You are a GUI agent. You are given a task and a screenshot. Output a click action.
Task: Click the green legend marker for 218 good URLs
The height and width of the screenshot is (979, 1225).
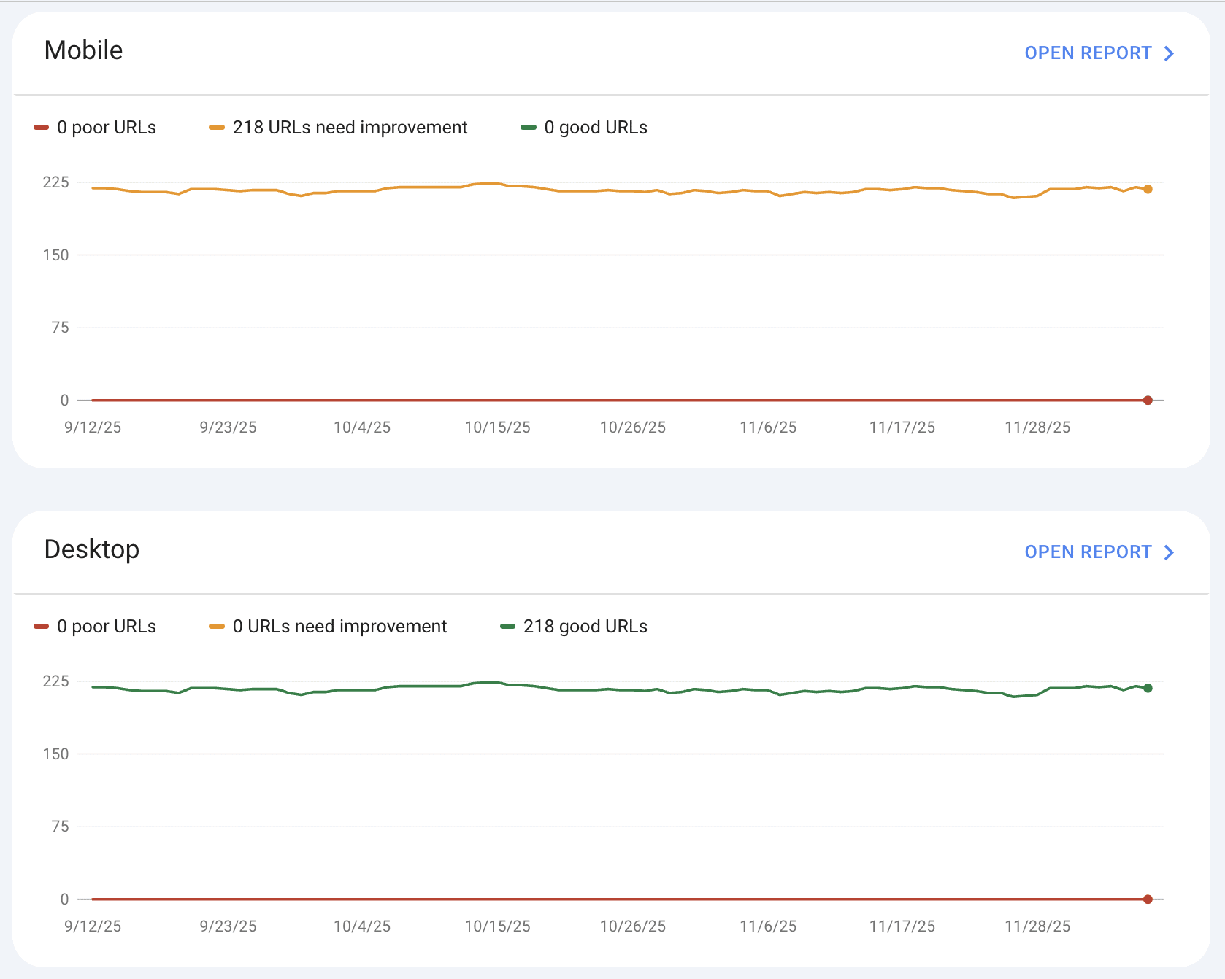[x=507, y=626]
